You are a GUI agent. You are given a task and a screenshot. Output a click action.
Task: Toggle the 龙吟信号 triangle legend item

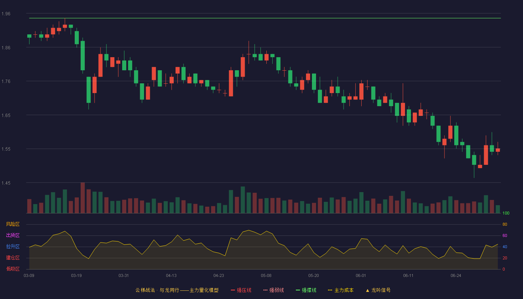pyautogui.click(x=378, y=290)
